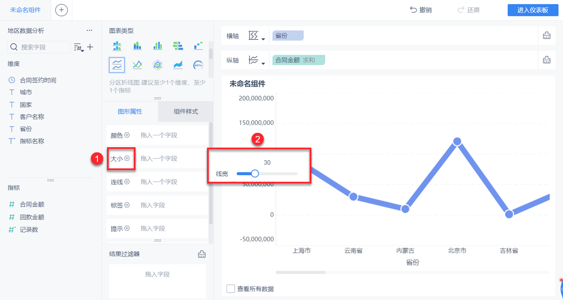Select the partitioned line chart type
The image size is (563, 300).
coord(117,65)
